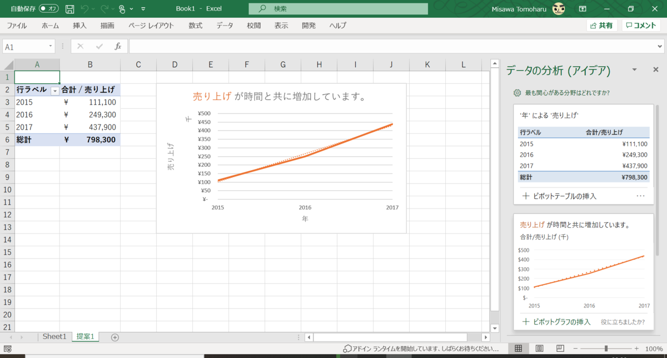This screenshot has width=667, height=358.
Task: Click the previous sheet navigation arrow
Action: (9, 337)
